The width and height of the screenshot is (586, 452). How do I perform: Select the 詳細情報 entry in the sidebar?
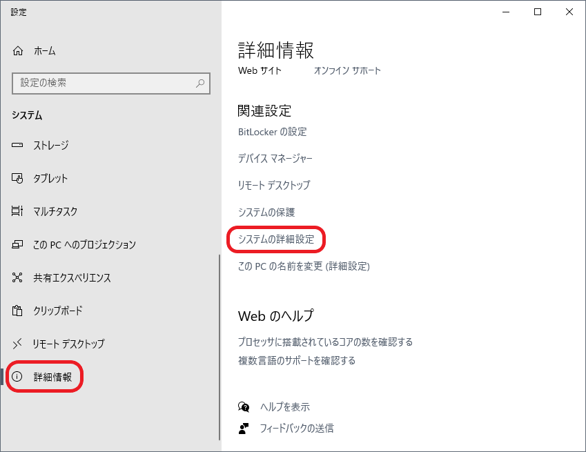click(x=52, y=377)
